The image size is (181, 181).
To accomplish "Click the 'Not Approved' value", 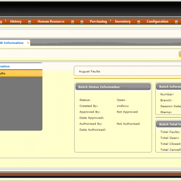I will coord(127,112).
